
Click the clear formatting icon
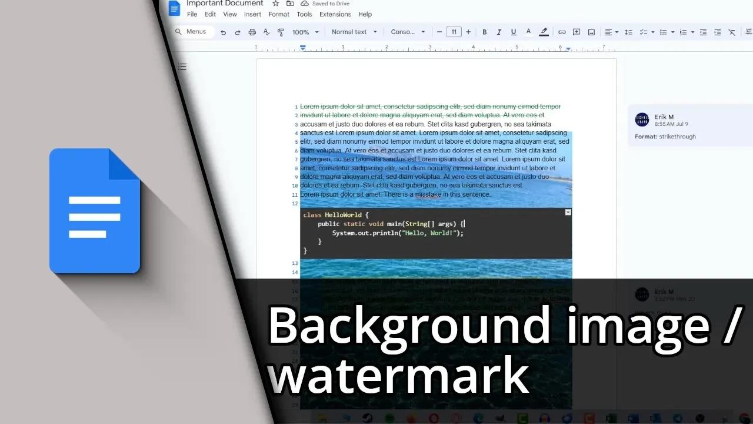731,32
